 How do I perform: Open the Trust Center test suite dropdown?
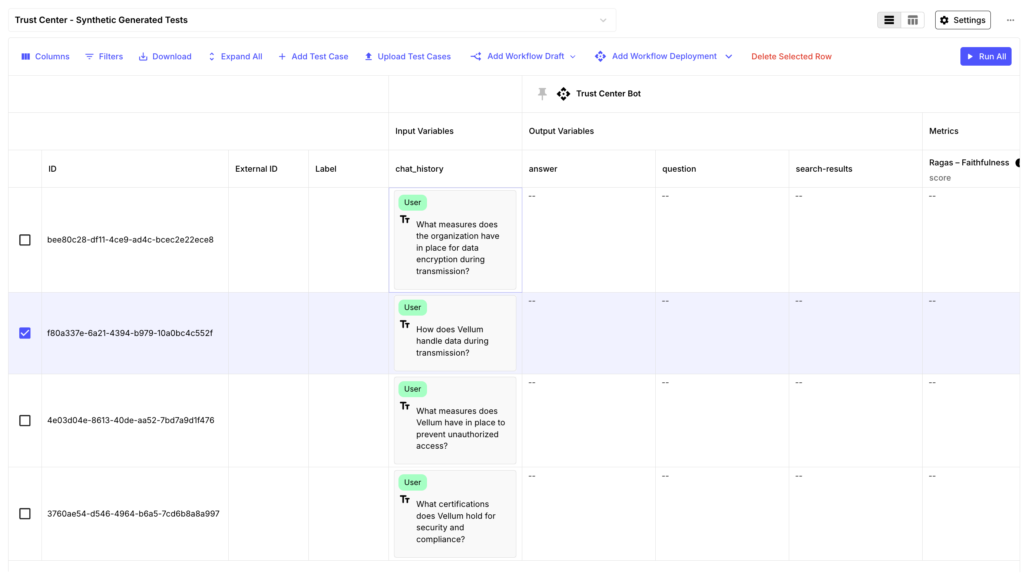(603, 20)
